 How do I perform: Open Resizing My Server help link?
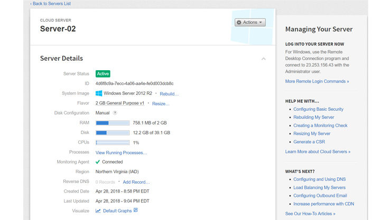[x=312, y=133]
